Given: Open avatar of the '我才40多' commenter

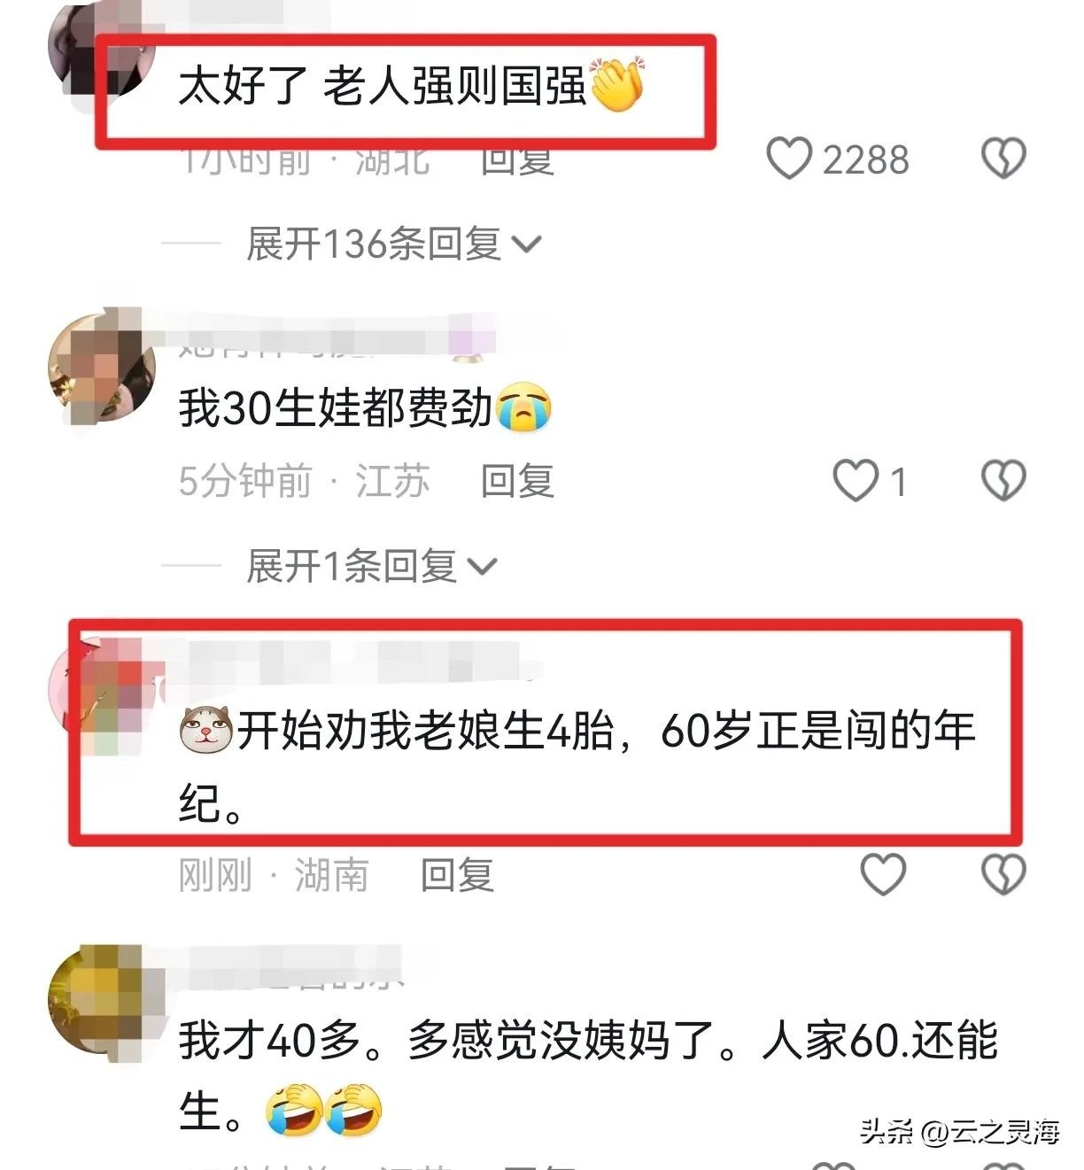Looking at the screenshot, I should point(102,999).
